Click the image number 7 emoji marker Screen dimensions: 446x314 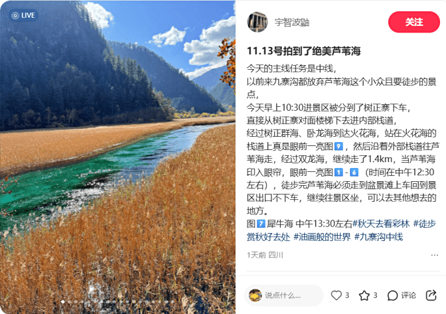click(261, 224)
